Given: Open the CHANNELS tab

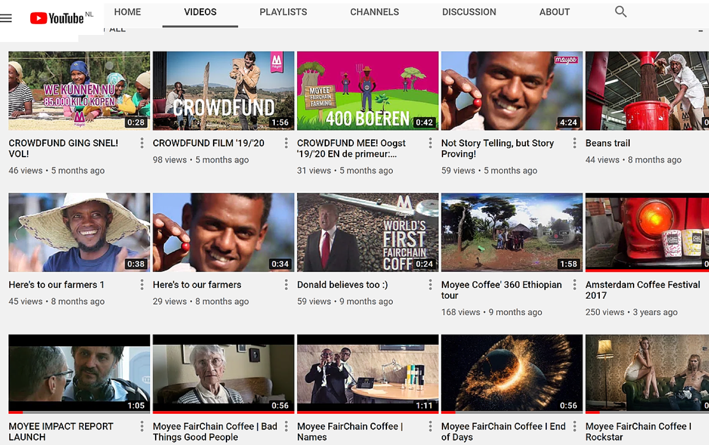Looking at the screenshot, I should pos(375,12).
